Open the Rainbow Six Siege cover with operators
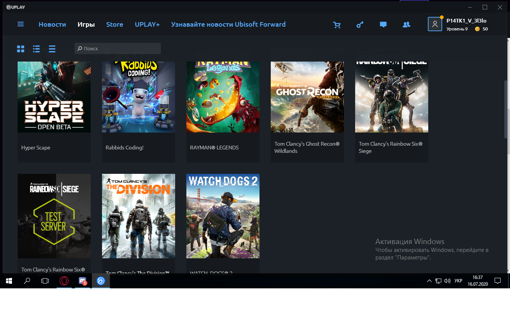510x318 pixels. pos(391,97)
